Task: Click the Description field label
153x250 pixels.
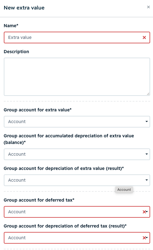Action: click(16, 52)
